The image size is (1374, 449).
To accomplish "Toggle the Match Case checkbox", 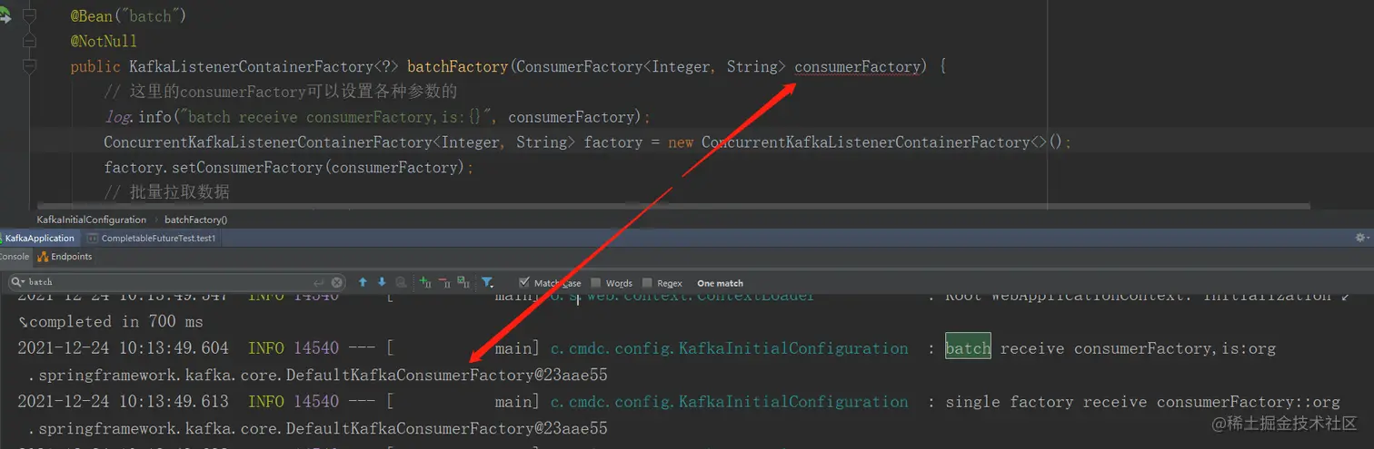I will pyautogui.click(x=523, y=282).
